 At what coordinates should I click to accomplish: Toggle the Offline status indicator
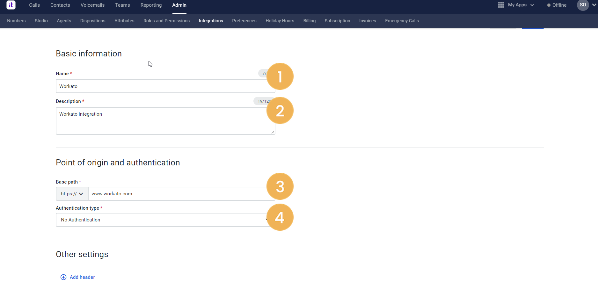557,5
